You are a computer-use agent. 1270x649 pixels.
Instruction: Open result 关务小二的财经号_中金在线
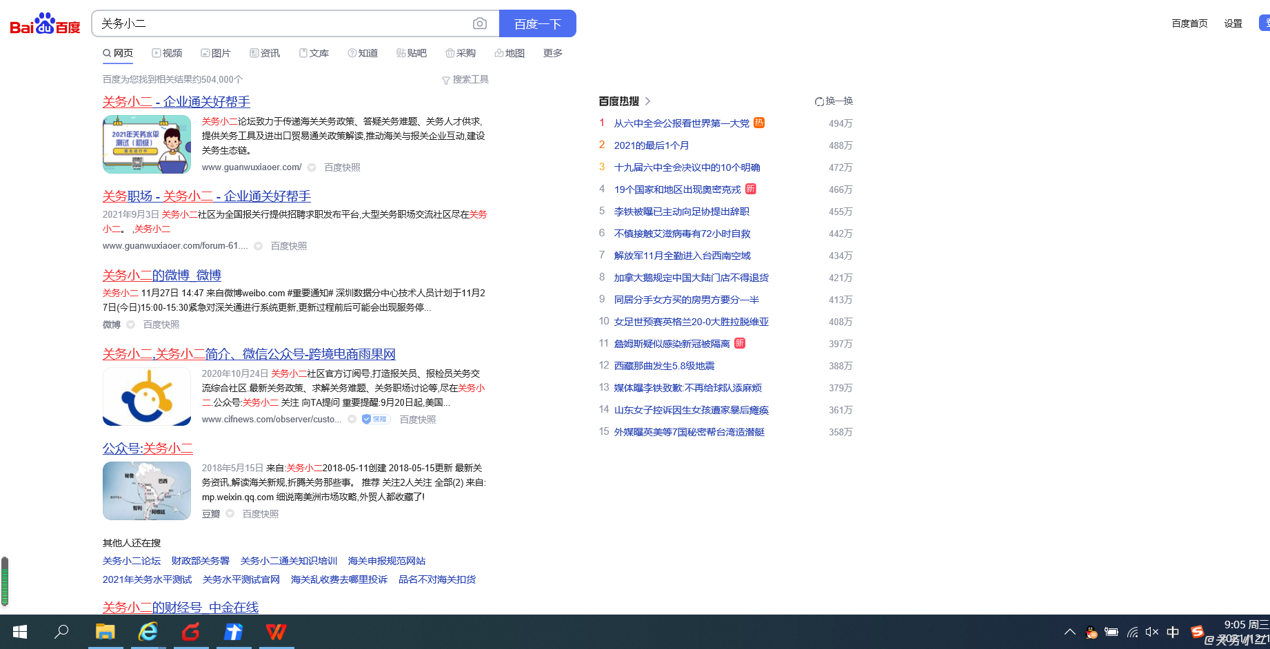181,607
